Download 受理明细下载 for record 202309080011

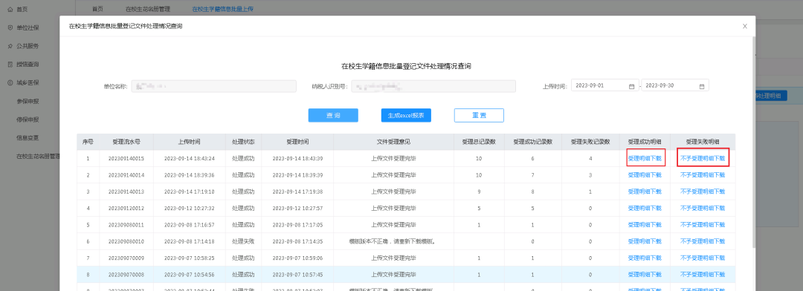(x=645, y=225)
